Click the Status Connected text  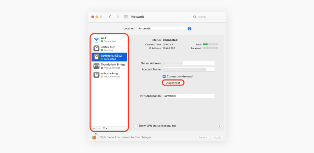click(x=170, y=40)
